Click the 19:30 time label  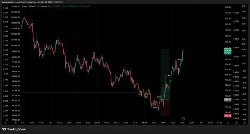point(172,123)
